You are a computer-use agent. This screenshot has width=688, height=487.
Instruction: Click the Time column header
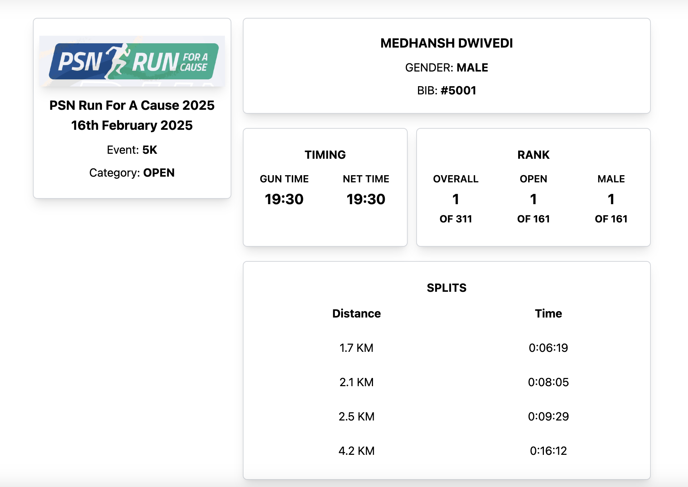548,314
